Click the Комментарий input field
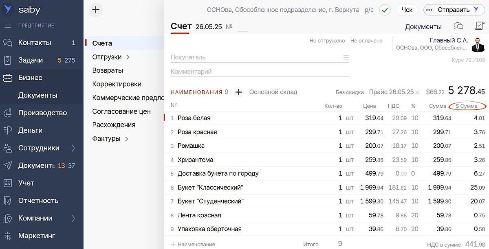The image size is (489, 249). point(260,72)
